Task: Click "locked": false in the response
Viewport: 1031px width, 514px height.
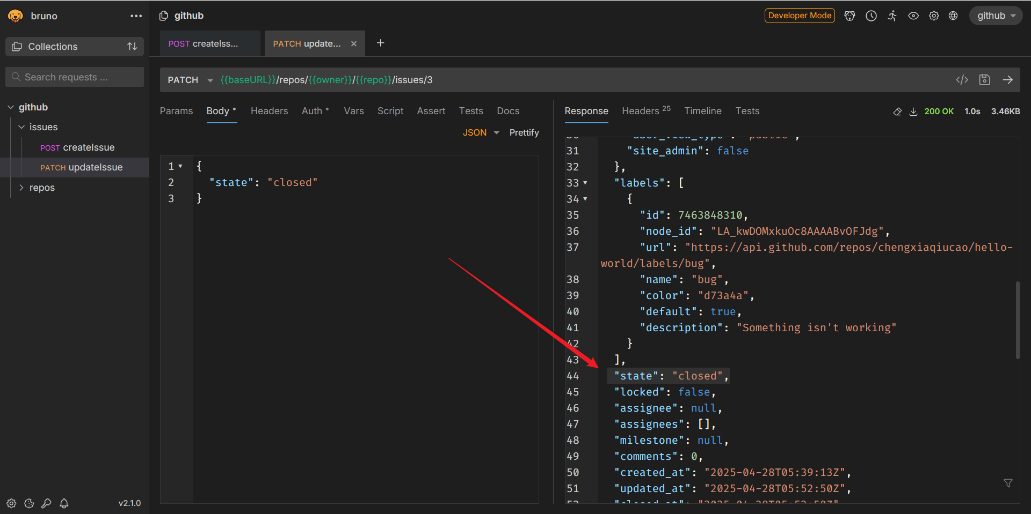Action: [x=664, y=392]
